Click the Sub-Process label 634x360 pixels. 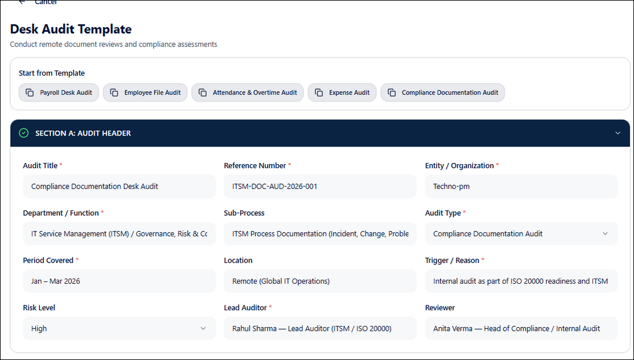[244, 213]
